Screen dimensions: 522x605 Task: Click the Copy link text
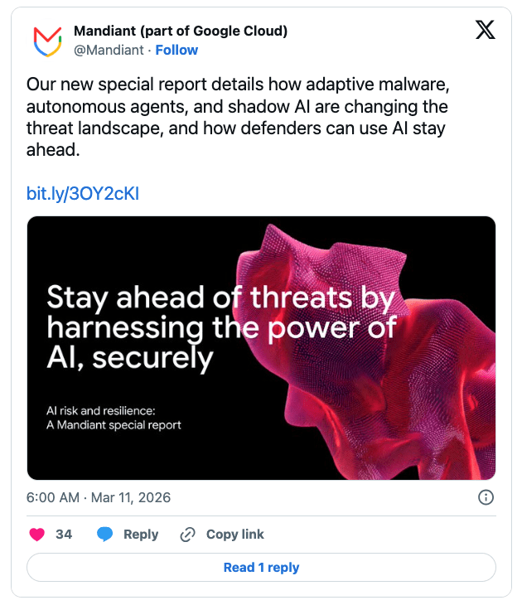(234, 535)
